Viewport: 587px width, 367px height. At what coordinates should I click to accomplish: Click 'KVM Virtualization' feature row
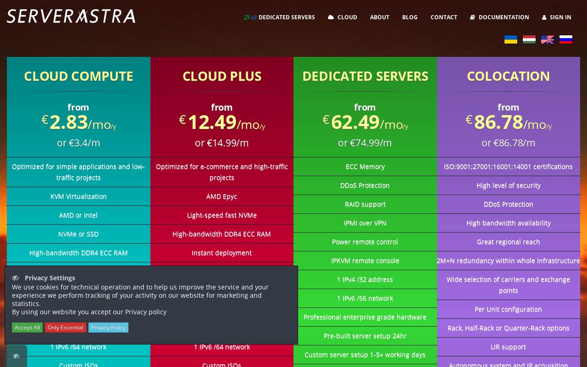point(78,196)
